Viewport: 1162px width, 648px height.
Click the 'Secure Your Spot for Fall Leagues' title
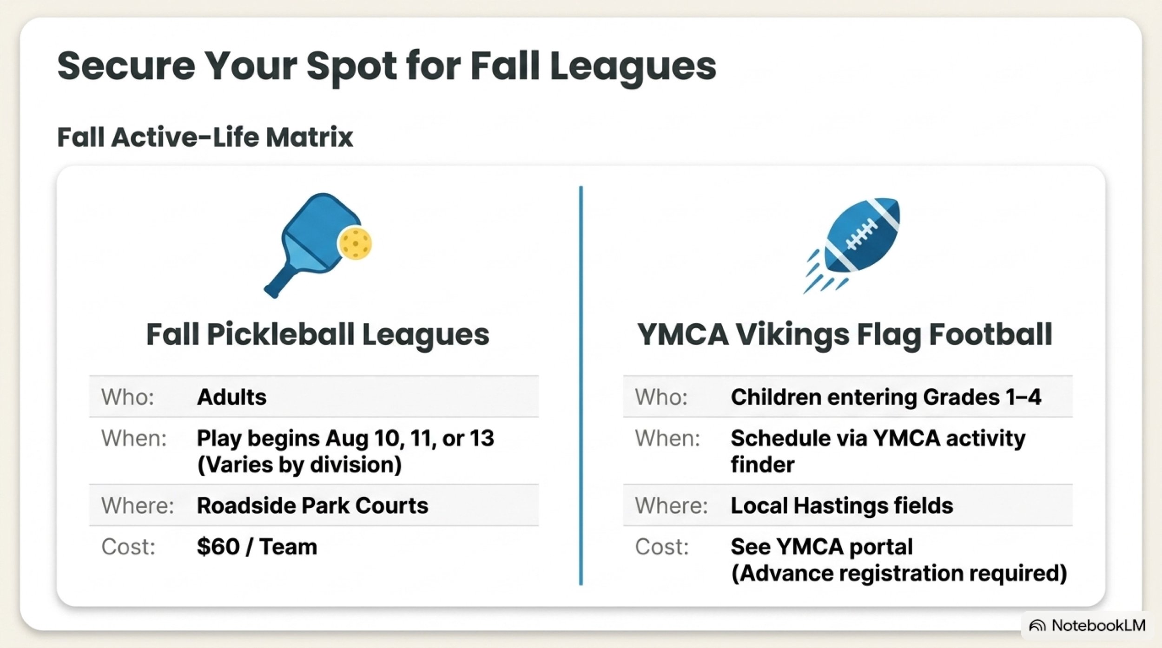[x=387, y=67]
